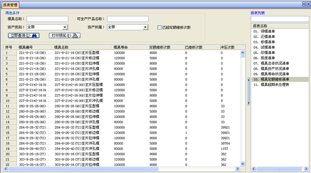311x173 pixels.
Task: Select report 07、模具总体状况清单
Action: point(271,63)
